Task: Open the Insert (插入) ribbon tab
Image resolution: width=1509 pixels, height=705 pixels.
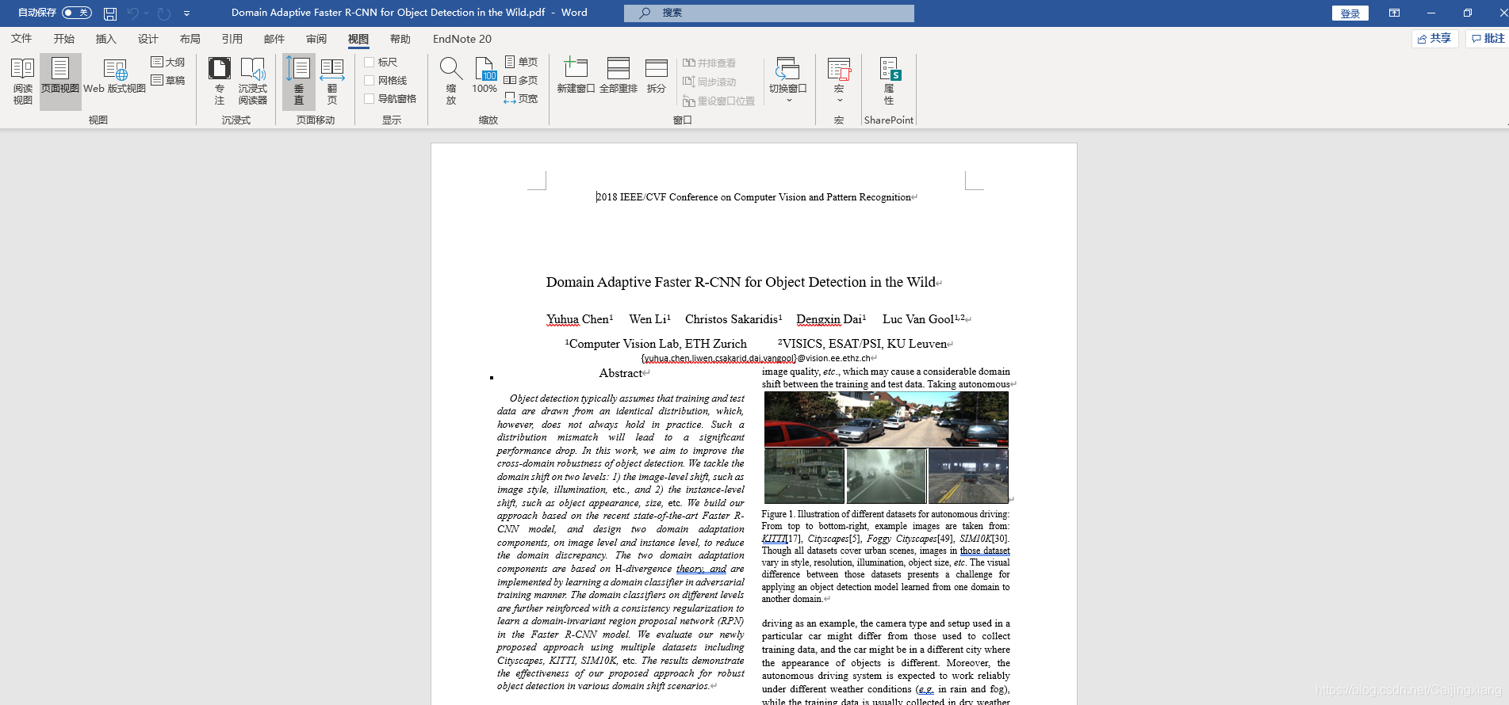Action: pos(105,39)
